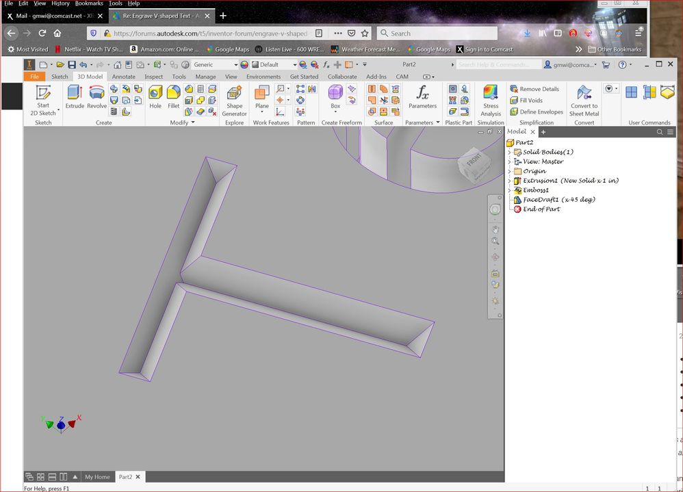The image size is (683, 492).
Task: Switch to the Manage ribbon tab
Action: pyautogui.click(x=205, y=77)
